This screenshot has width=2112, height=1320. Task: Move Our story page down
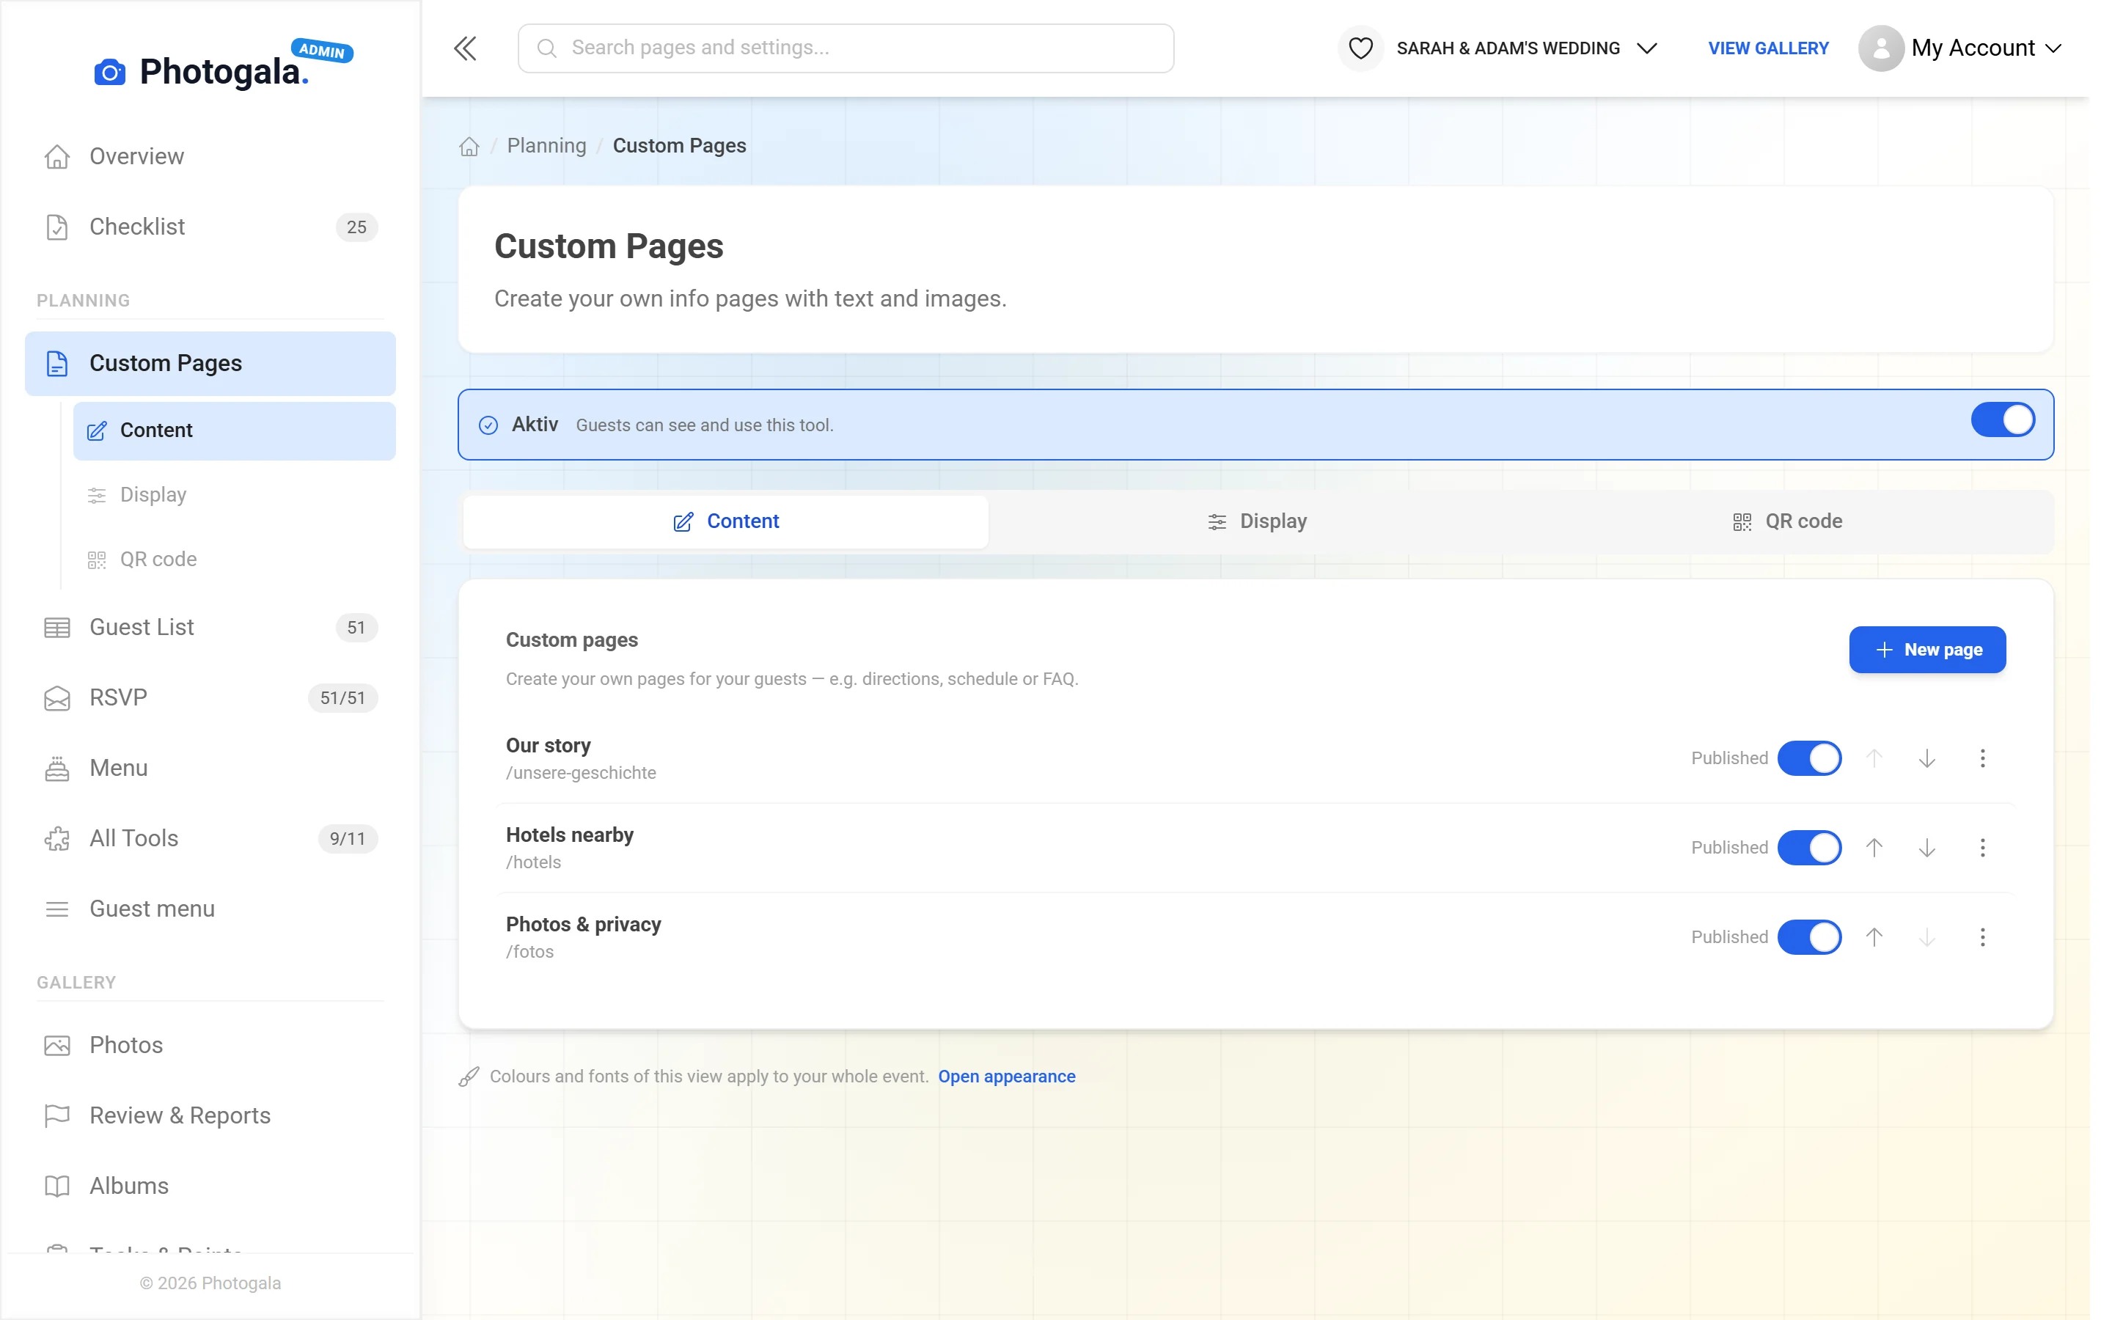tap(1927, 758)
